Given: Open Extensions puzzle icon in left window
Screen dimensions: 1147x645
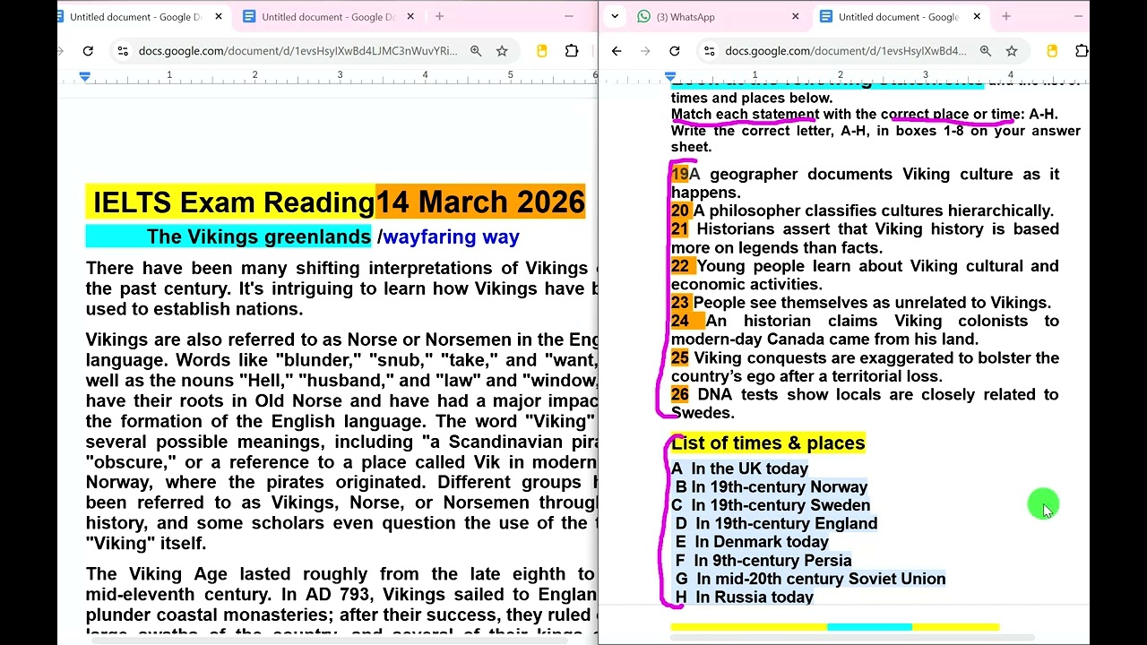Looking at the screenshot, I should pos(572,51).
